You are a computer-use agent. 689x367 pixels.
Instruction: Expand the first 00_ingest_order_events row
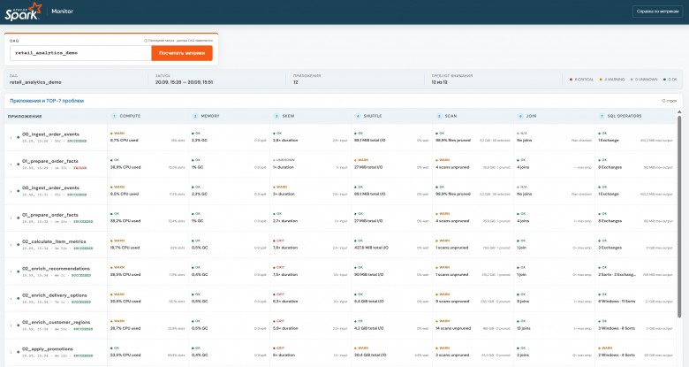pos(11,137)
